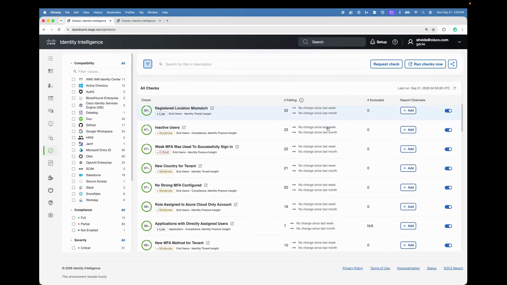Viewport: 507px width, 285px height.
Task: Click the checks list vertical scrollbar
Action: pos(462,118)
